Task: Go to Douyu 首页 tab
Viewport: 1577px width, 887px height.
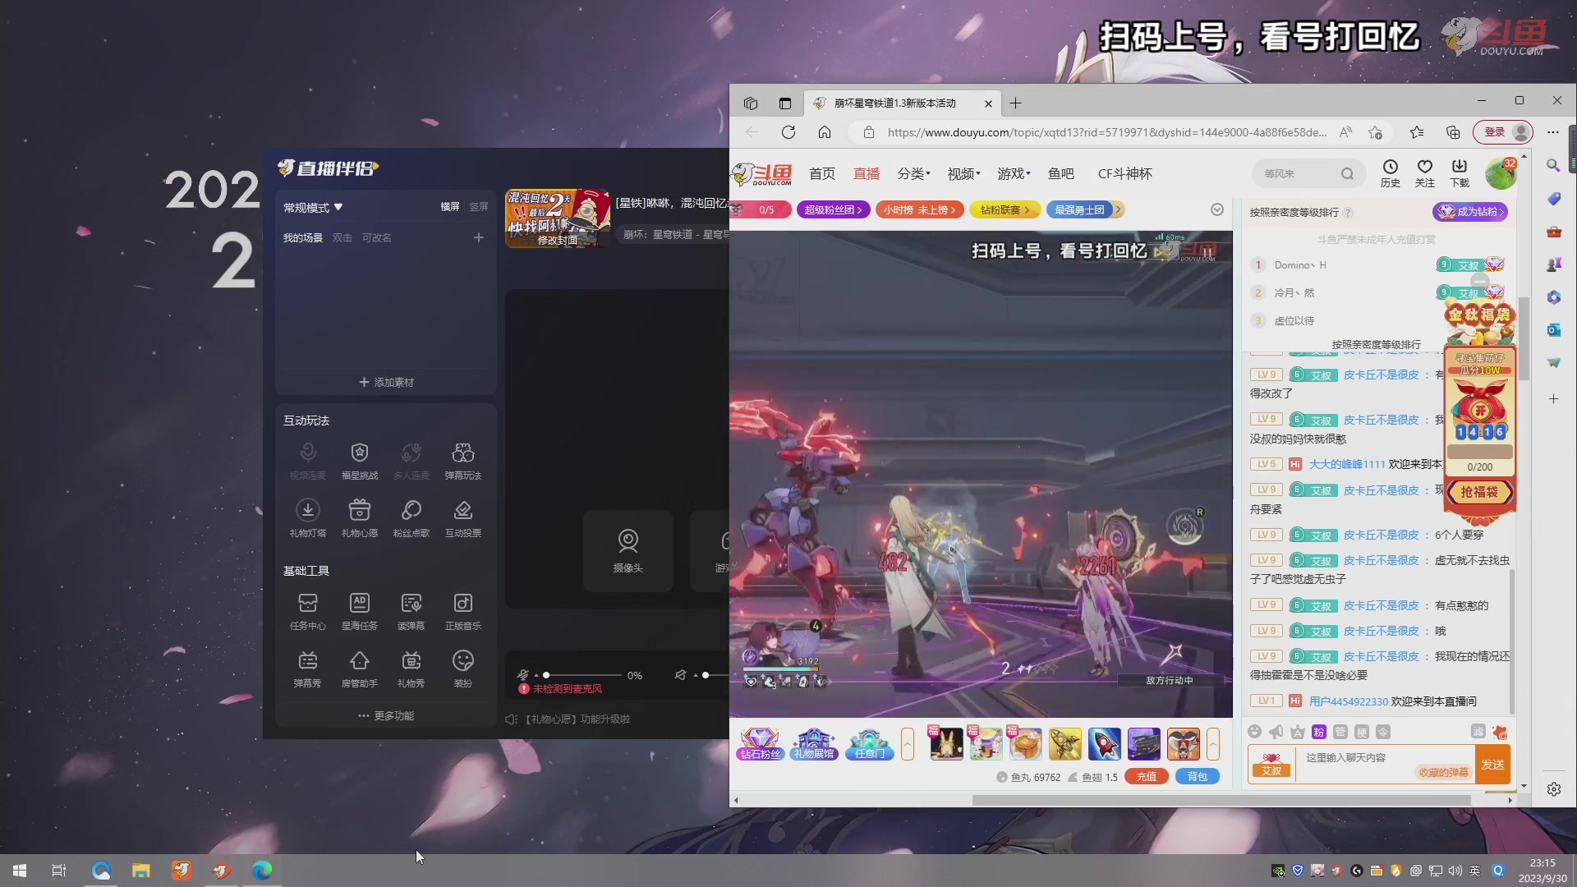Action: 822,173
